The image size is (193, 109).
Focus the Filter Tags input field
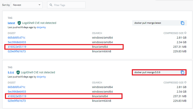(x=66, y=5)
